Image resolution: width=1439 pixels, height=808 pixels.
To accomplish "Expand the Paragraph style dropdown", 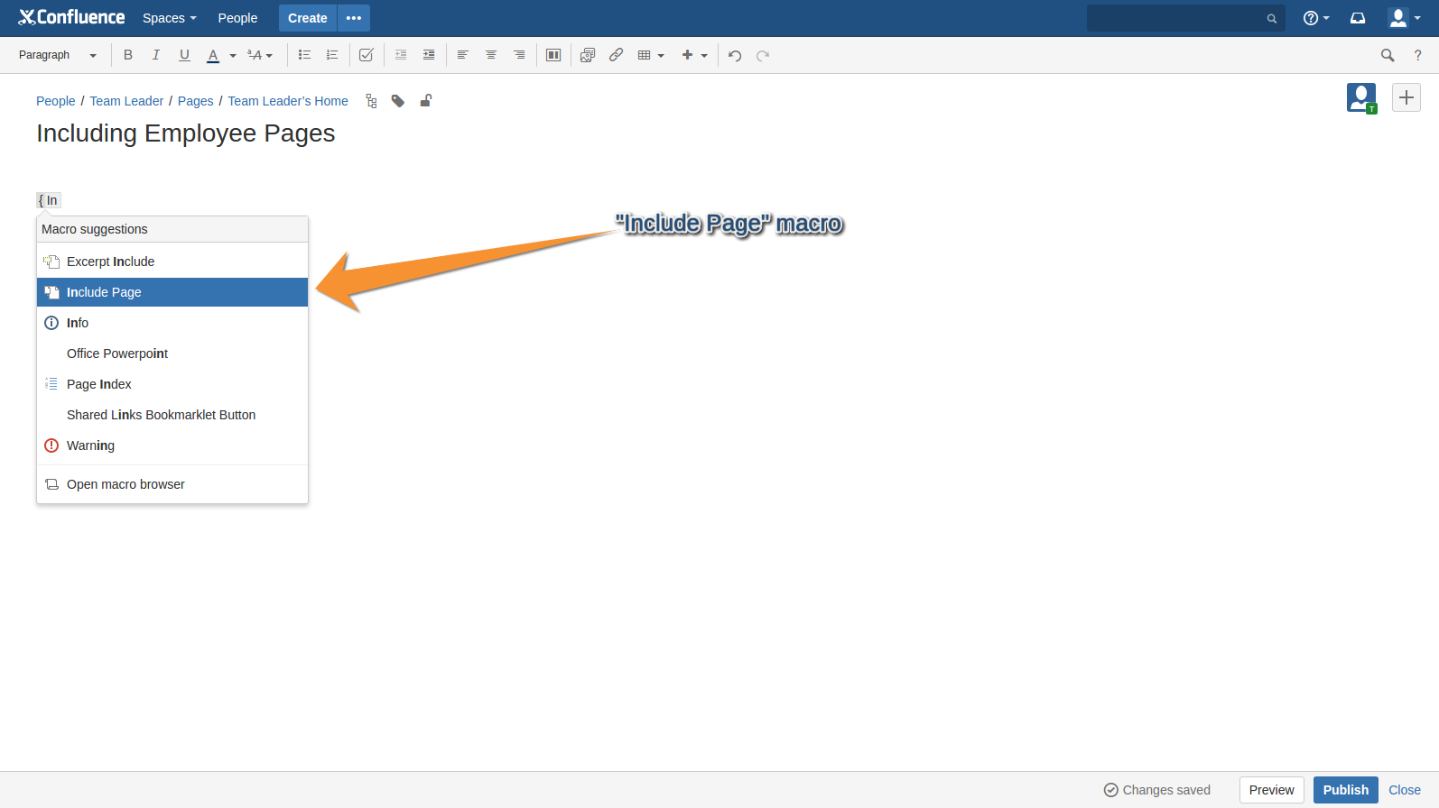I will 58,55.
